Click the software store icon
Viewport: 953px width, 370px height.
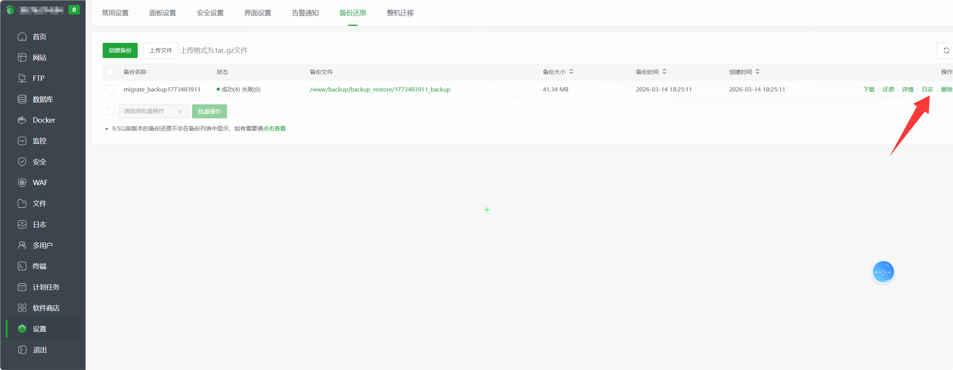pos(22,308)
